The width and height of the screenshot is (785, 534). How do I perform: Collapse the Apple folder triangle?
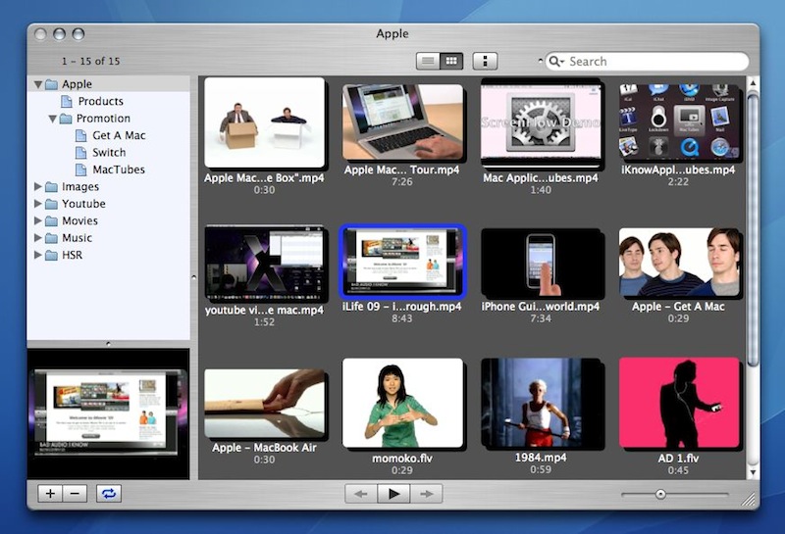point(38,84)
